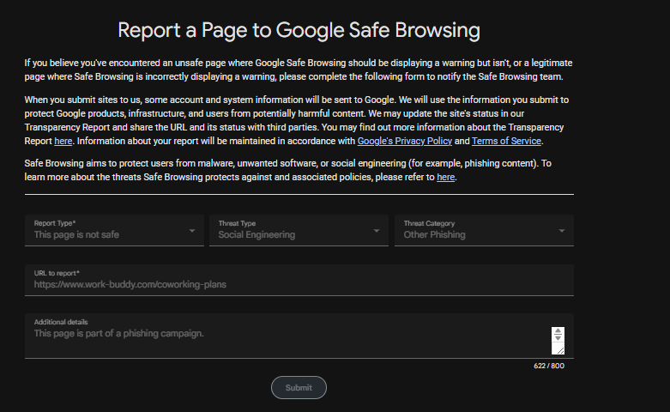Open the threats and policies 'here' link

446,177
